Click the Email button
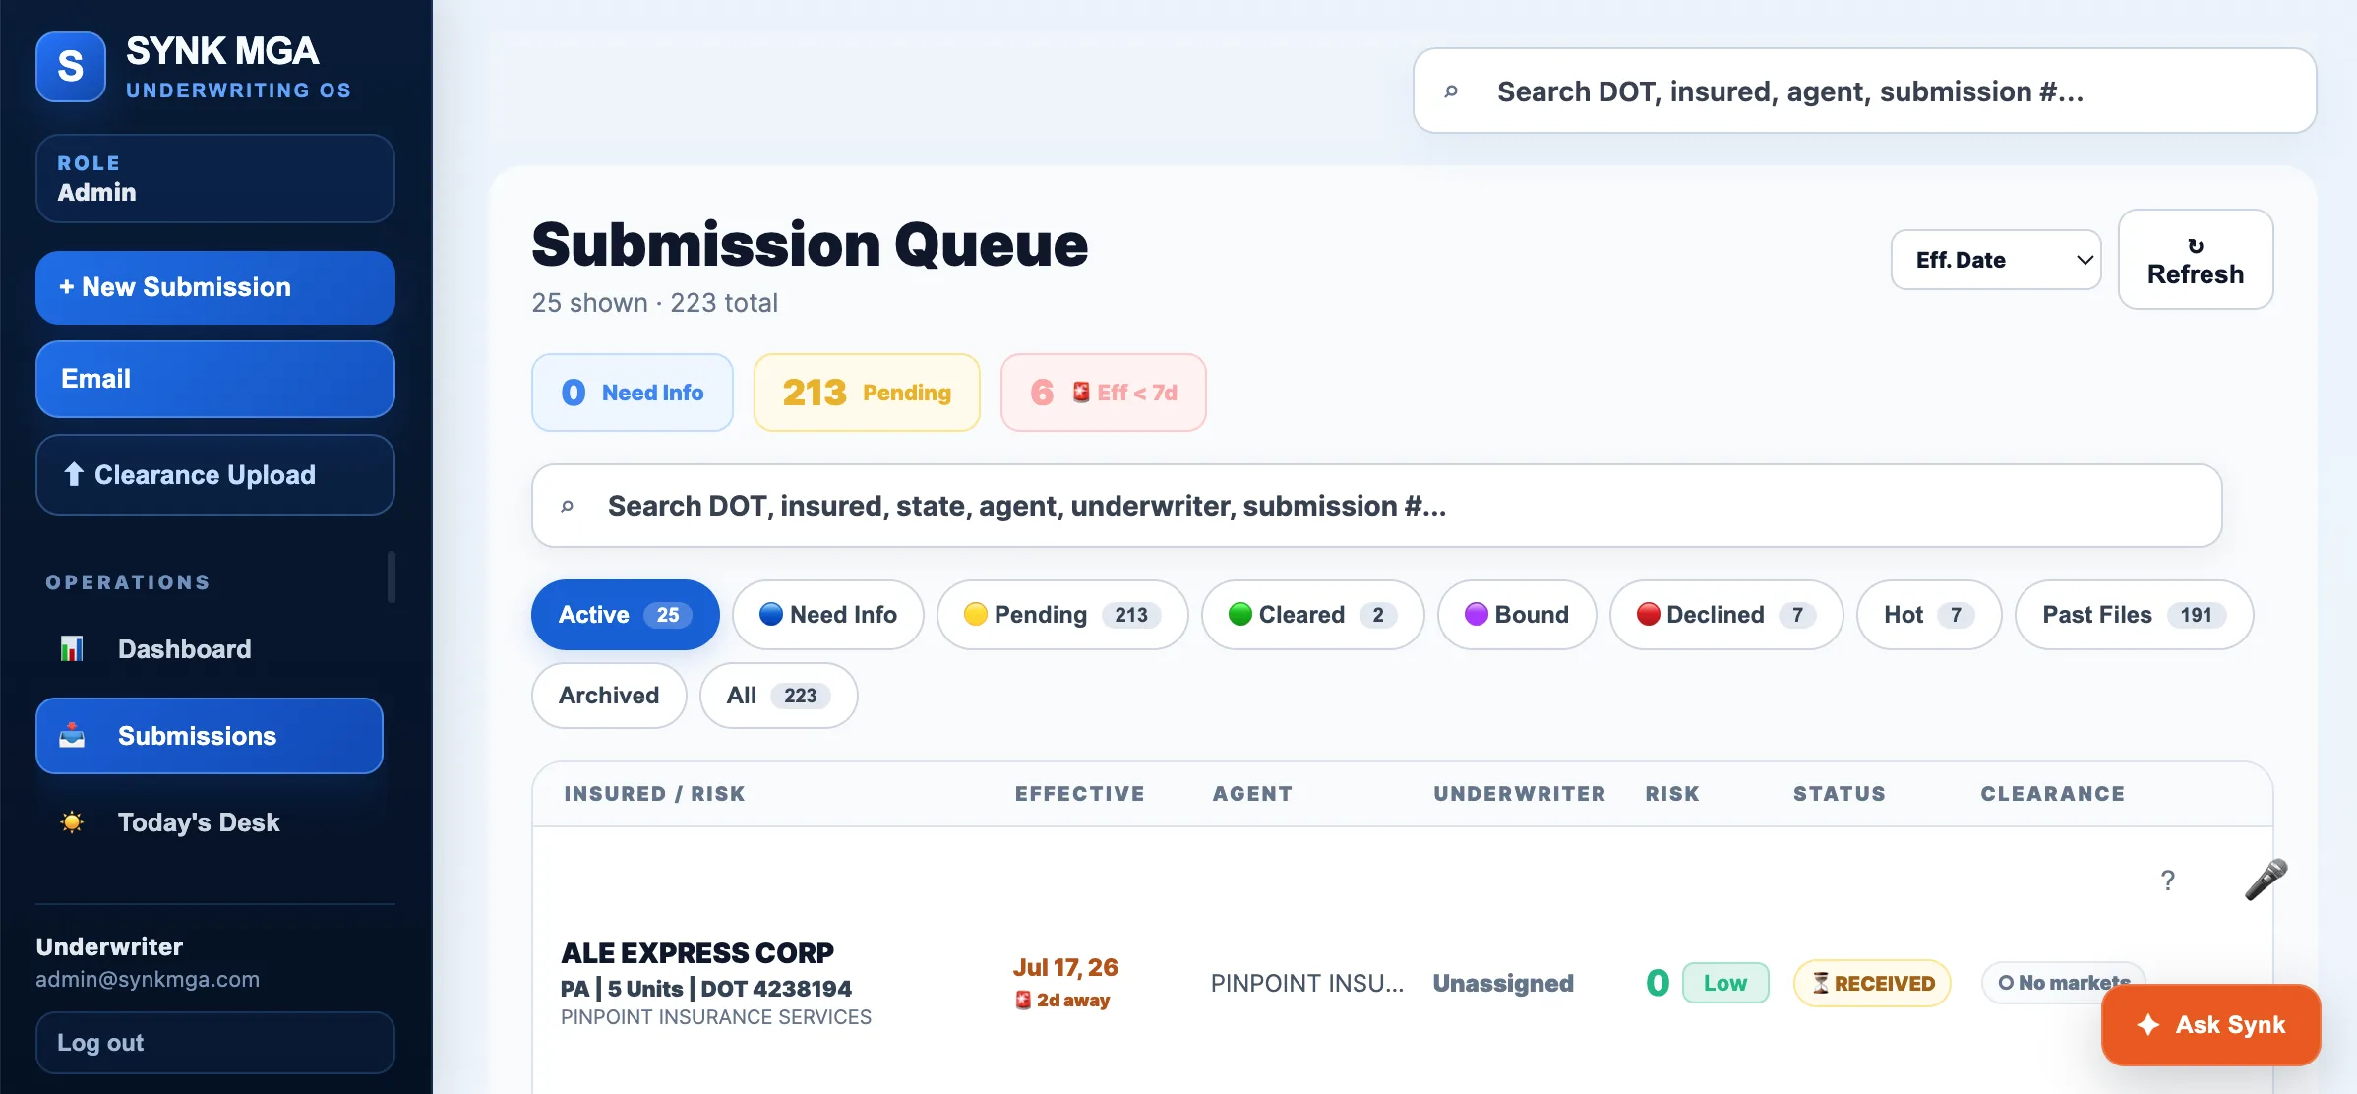The width and height of the screenshot is (2357, 1094). [x=215, y=379]
